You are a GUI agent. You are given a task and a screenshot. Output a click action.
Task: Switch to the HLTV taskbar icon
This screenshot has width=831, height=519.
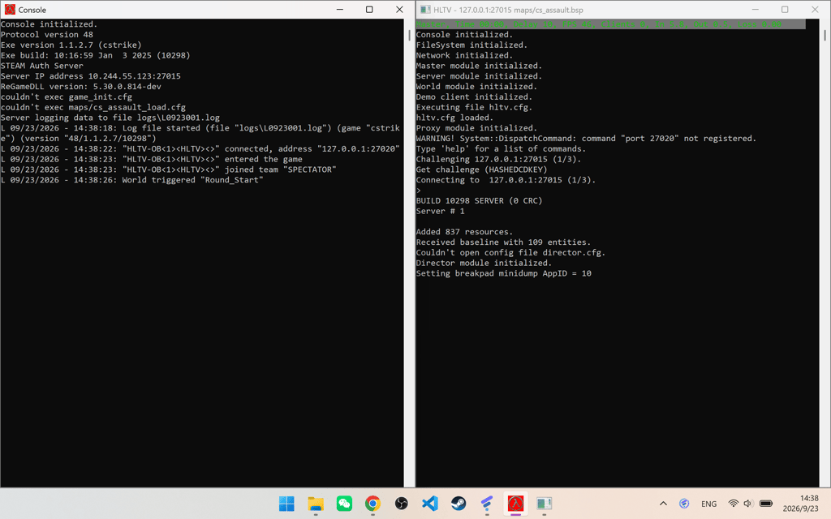pyautogui.click(x=545, y=503)
